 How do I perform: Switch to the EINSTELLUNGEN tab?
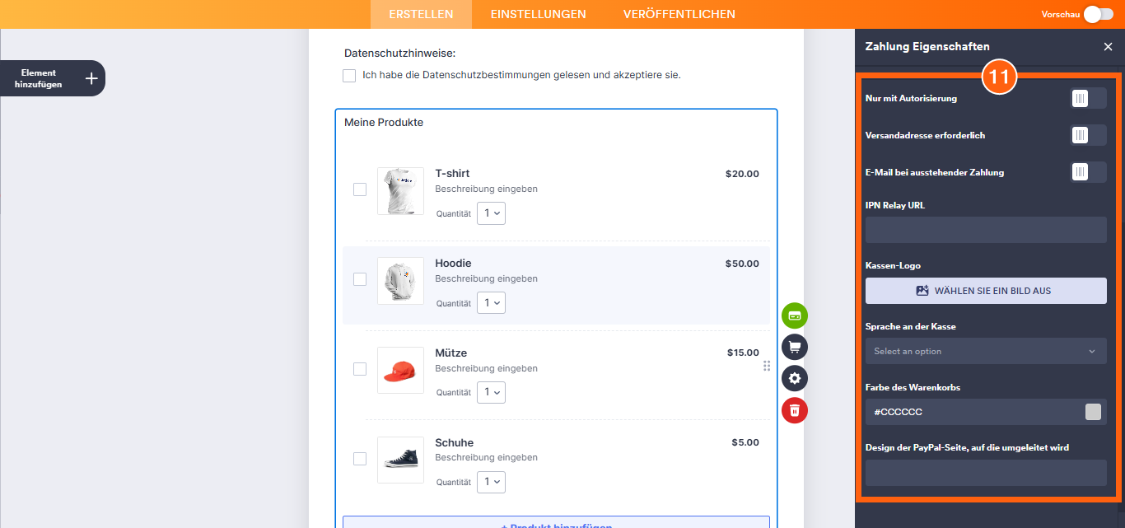pos(538,14)
